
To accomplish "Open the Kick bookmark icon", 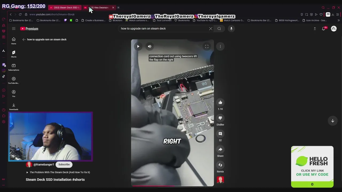I will pyautogui.click(x=71, y=20).
